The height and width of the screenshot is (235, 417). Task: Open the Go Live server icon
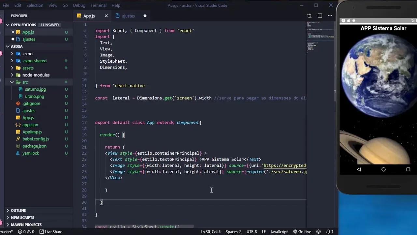(302, 231)
